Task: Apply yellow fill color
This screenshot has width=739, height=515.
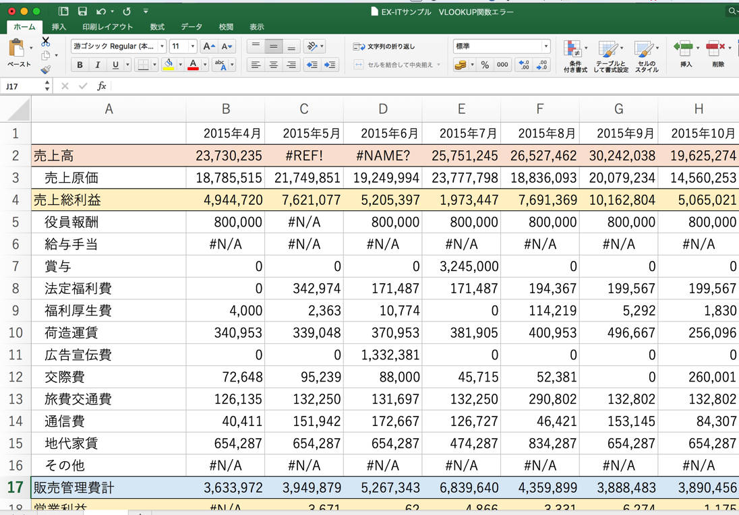Action: (169, 65)
